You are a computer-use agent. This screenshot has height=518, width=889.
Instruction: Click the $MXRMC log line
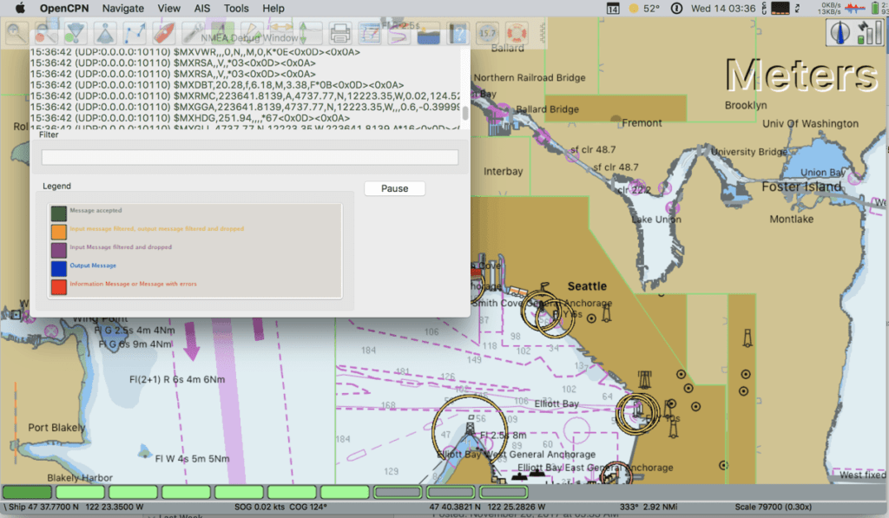point(245,95)
